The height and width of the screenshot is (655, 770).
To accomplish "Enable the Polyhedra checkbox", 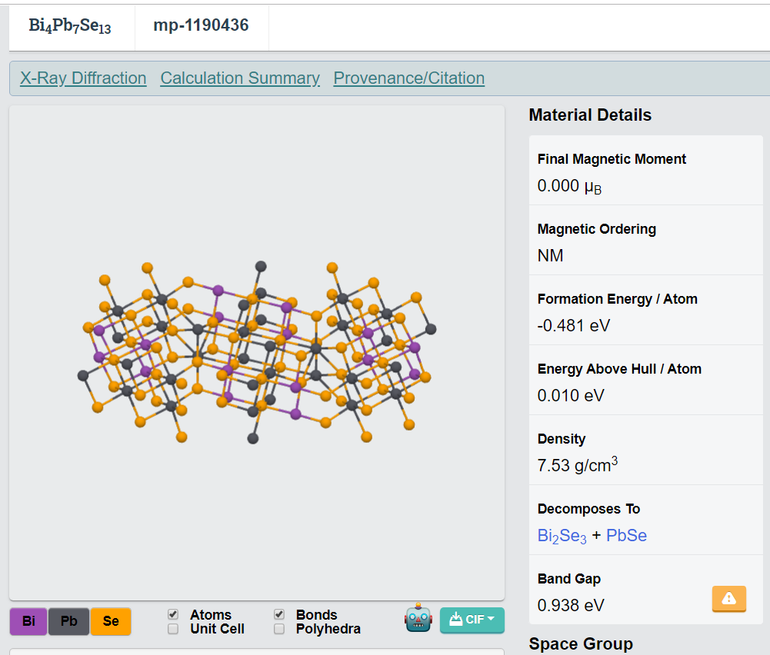I will click(x=279, y=629).
